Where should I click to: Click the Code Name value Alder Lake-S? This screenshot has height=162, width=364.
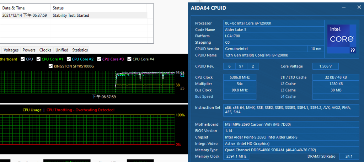274,30
